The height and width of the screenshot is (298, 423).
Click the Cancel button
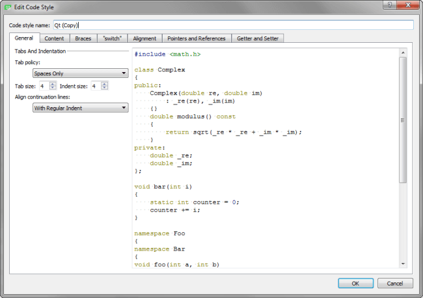tap(395, 283)
